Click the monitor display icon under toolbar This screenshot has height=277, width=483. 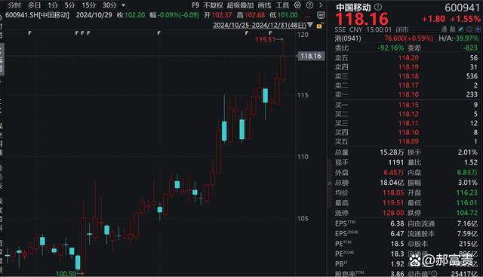[x=321, y=15]
